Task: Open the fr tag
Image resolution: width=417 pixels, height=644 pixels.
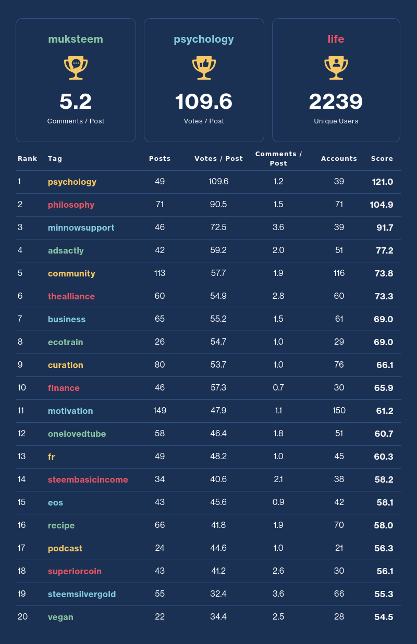Action: pyautogui.click(x=51, y=457)
